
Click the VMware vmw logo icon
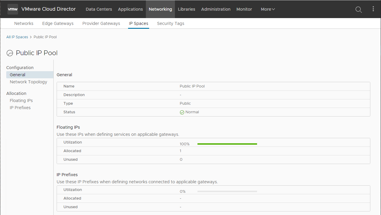[13, 9]
